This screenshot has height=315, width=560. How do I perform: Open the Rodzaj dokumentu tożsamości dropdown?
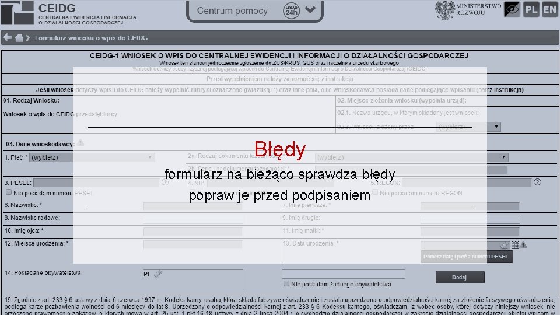412,157
